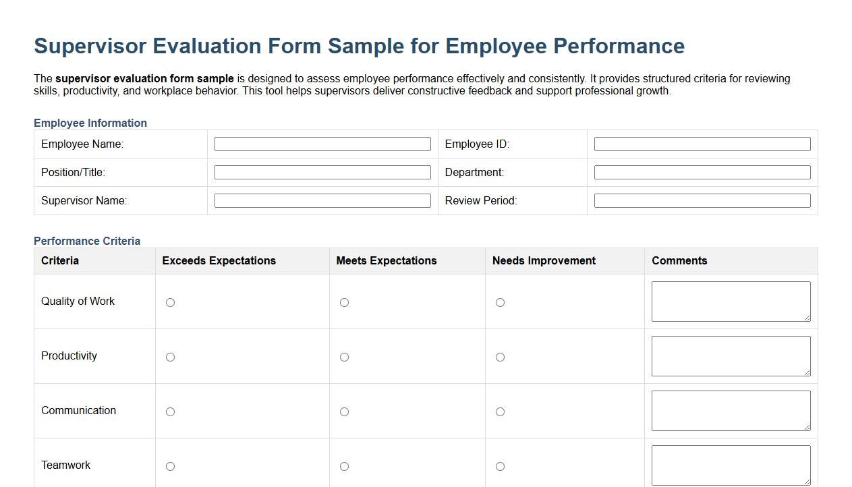Viewport: 852px width, 487px height.
Task: Select Exceeds Expectations for Communication
Action: pyautogui.click(x=170, y=411)
